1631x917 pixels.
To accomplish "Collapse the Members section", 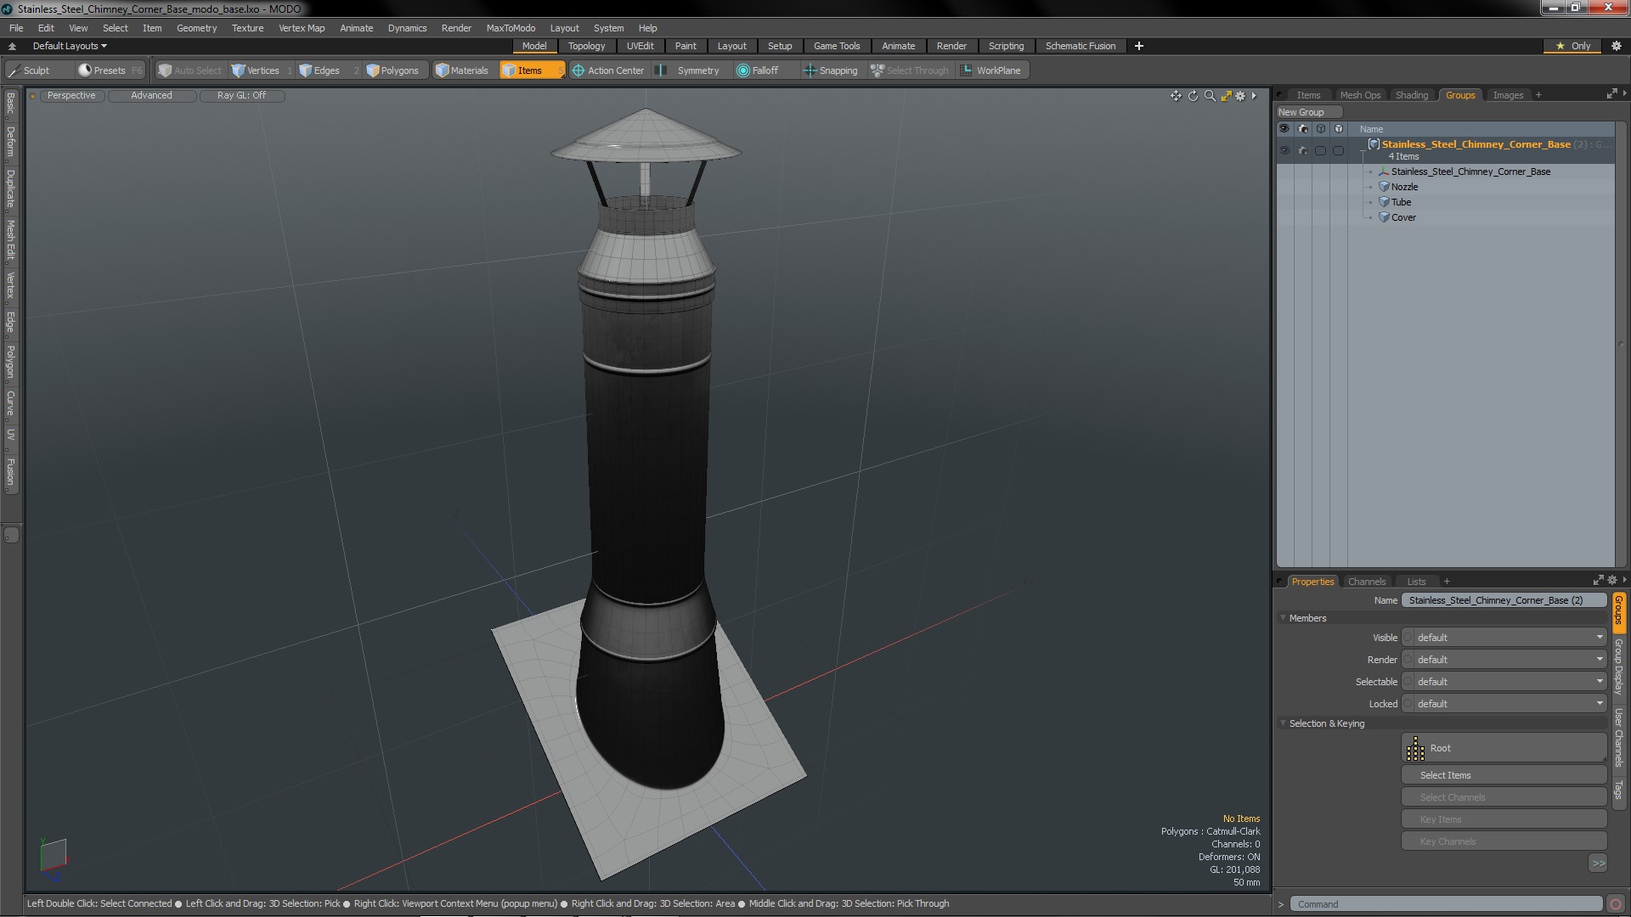I will [x=1283, y=618].
